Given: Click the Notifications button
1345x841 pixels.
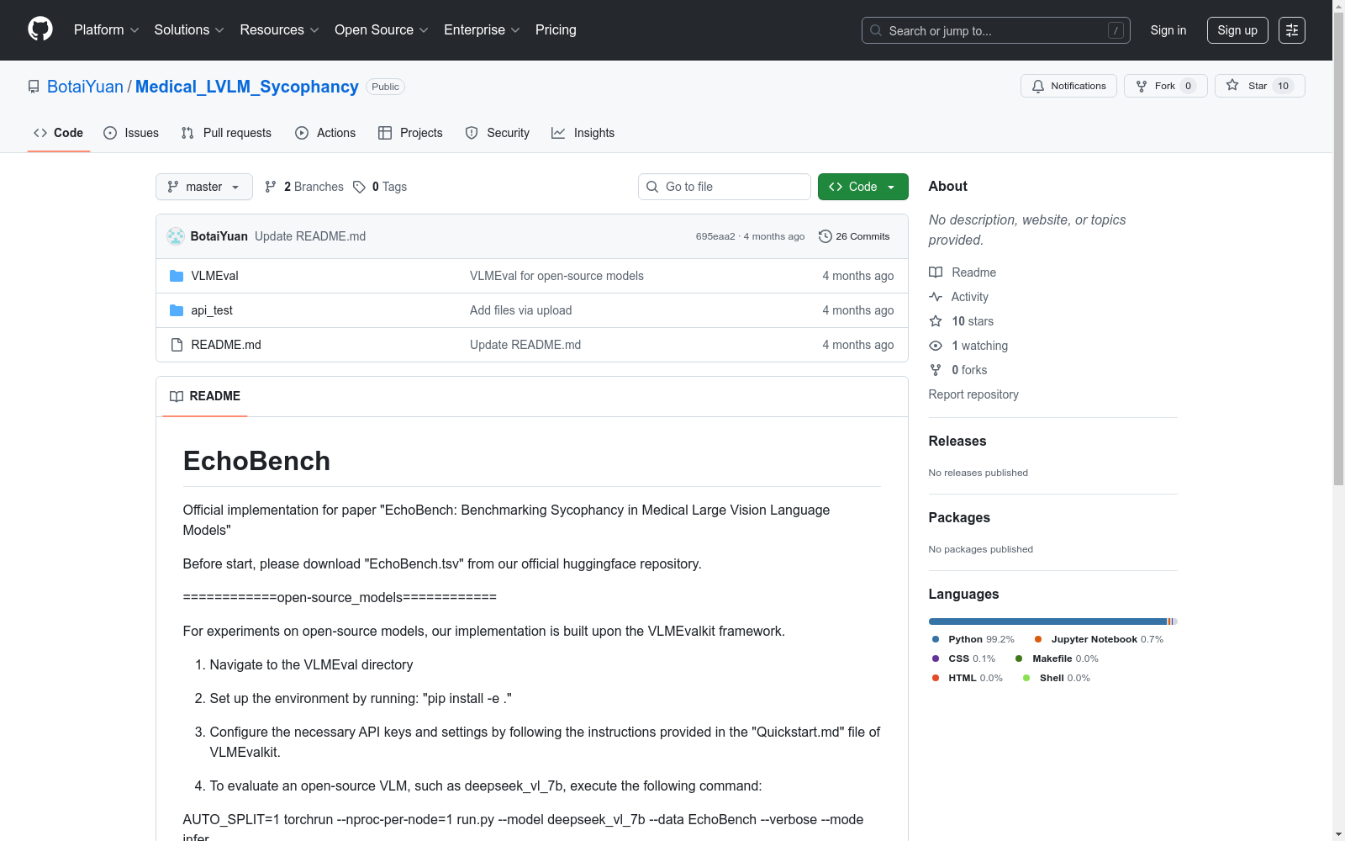Looking at the screenshot, I should click(1068, 86).
